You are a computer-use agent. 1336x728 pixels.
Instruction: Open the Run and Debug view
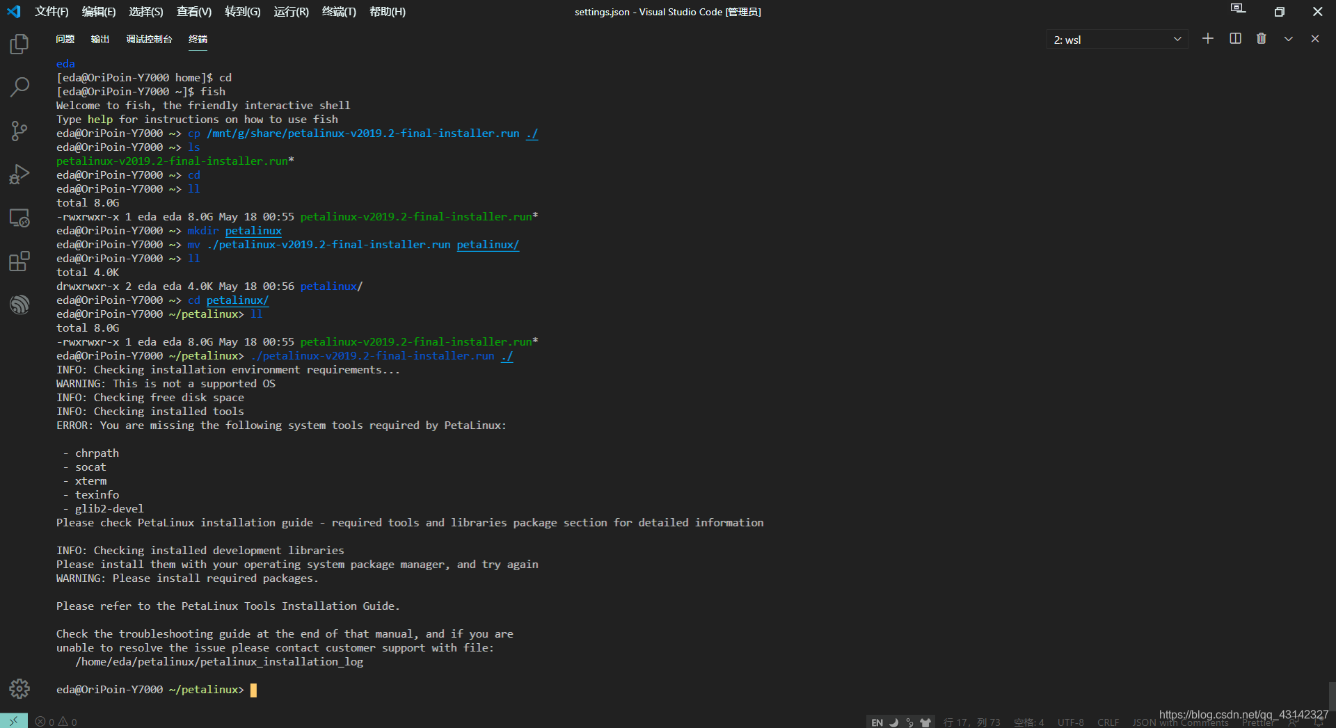click(19, 174)
